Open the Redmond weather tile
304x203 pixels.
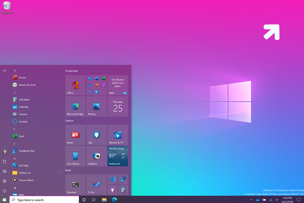(118, 156)
